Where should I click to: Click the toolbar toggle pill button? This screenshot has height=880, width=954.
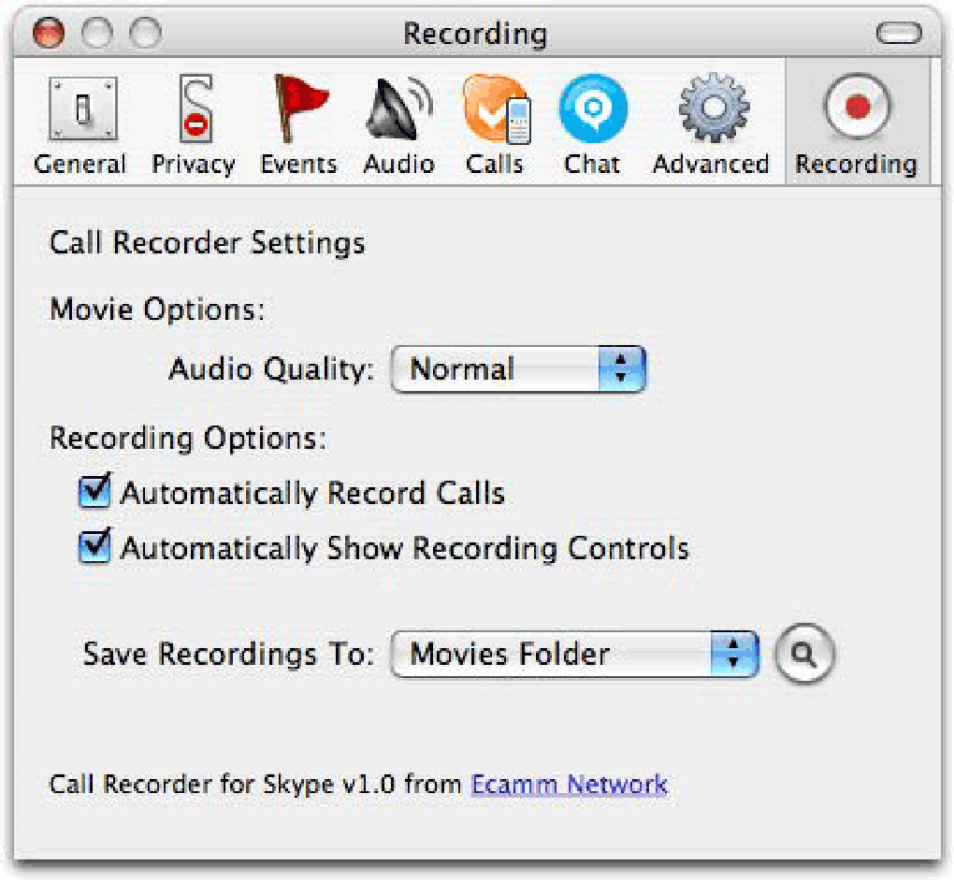[x=900, y=35]
